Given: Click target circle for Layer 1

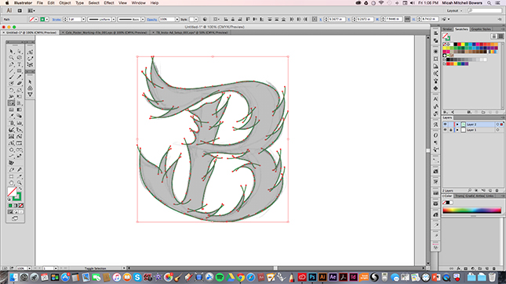Looking at the screenshot, I should [497, 130].
